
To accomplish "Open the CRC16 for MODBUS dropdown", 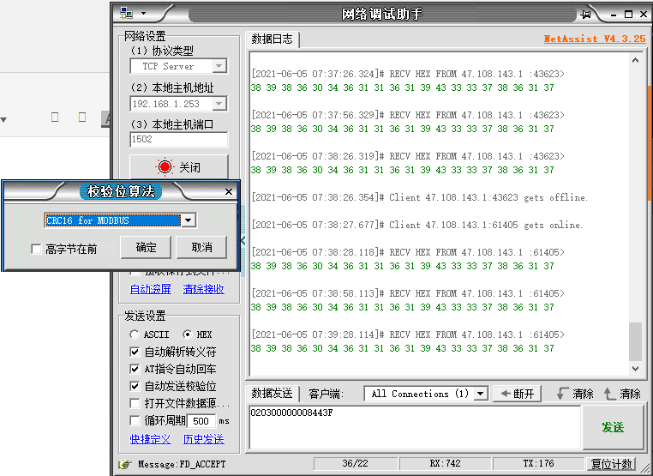I will pos(189,220).
